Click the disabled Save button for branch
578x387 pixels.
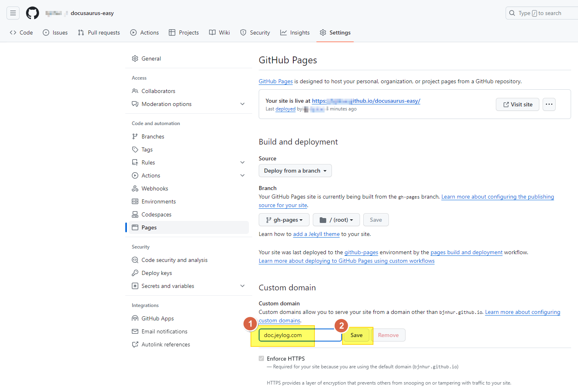click(376, 220)
